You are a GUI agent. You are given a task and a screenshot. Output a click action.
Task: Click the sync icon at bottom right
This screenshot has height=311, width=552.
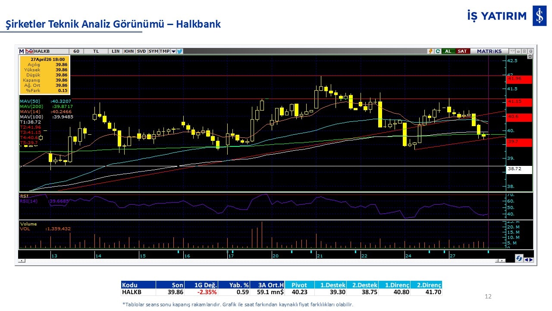pyautogui.click(x=519, y=258)
